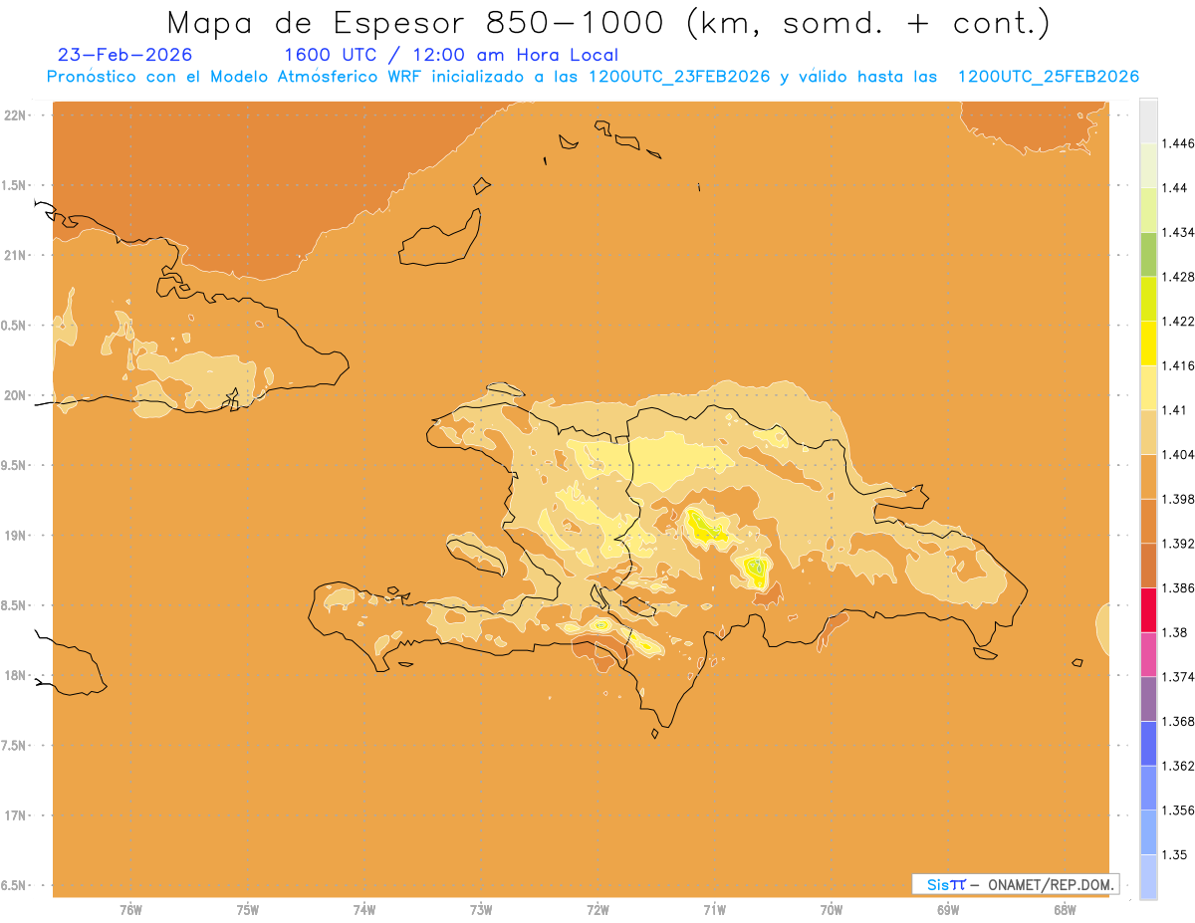Viewport: 1195px width, 923px height.
Task: Select the blue legend swatch between 1.368 and 1.362
Action: point(1148,744)
